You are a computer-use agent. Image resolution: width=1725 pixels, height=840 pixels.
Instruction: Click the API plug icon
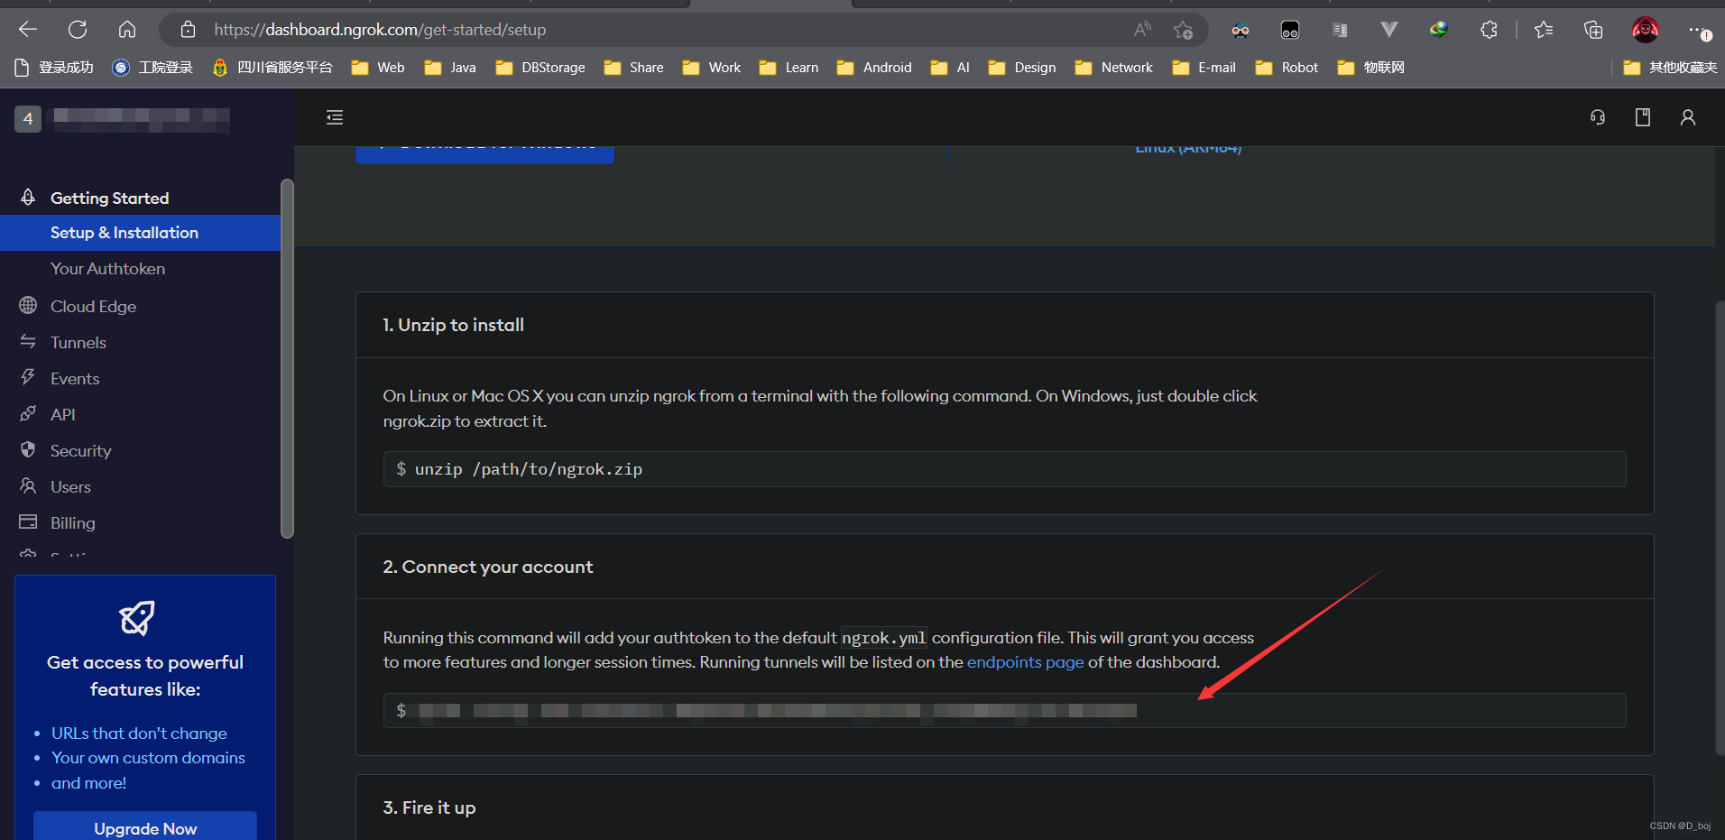pos(28,413)
